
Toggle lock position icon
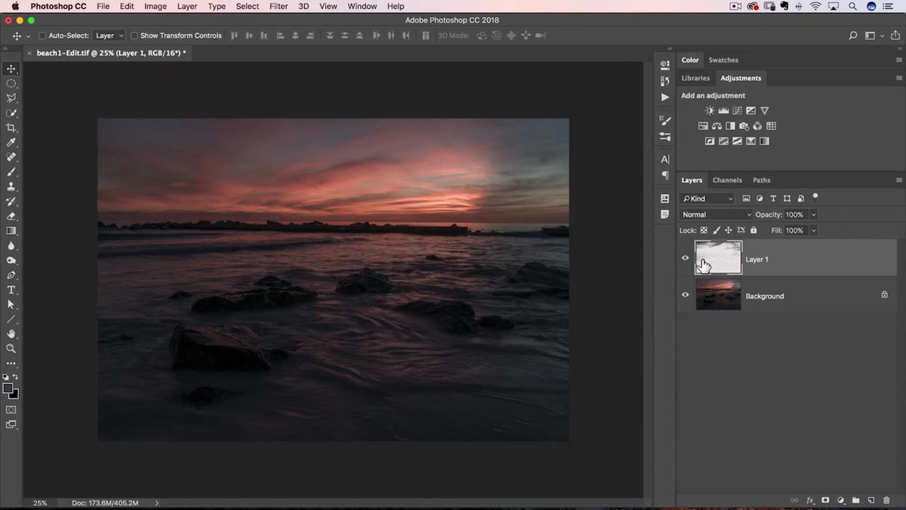coord(729,231)
